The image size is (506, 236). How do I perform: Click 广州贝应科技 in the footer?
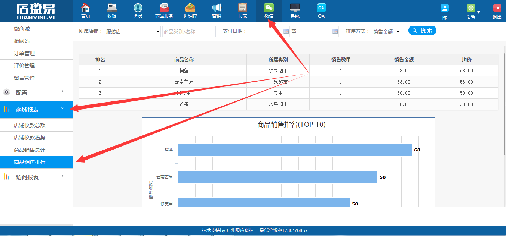pyautogui.click(x=240, y=230)
